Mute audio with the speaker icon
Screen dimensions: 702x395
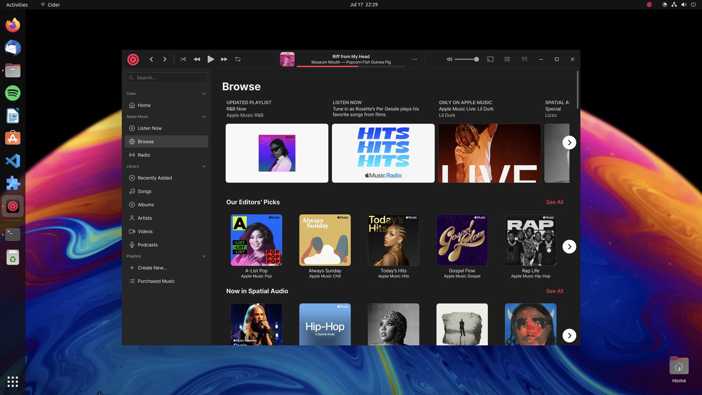click(449, 59)
